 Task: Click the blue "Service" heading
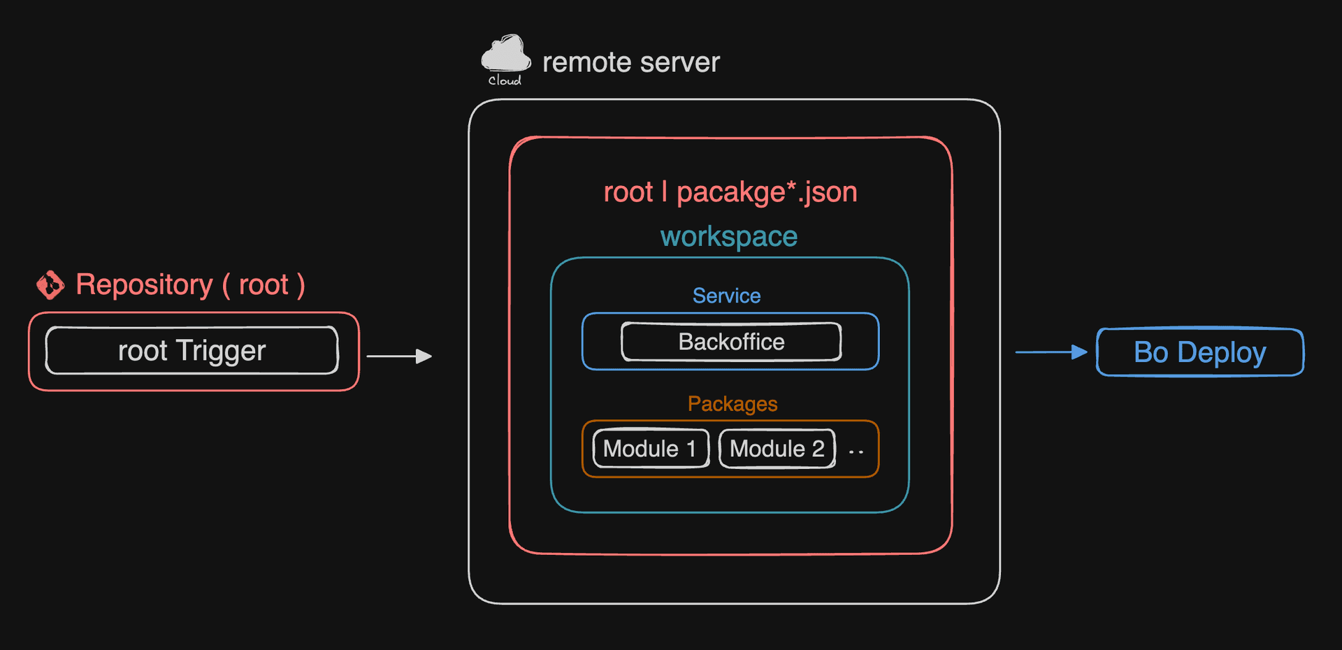[x=726, y=296]
